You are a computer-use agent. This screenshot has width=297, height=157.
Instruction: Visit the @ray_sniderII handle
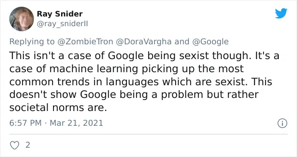(x=62, y=24)
